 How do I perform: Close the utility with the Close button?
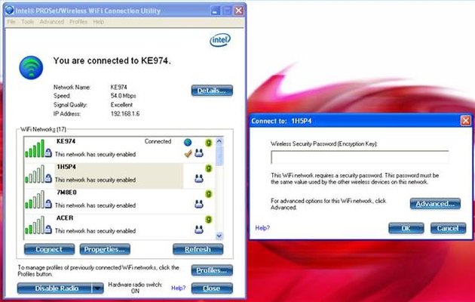(x=212, y=288)
